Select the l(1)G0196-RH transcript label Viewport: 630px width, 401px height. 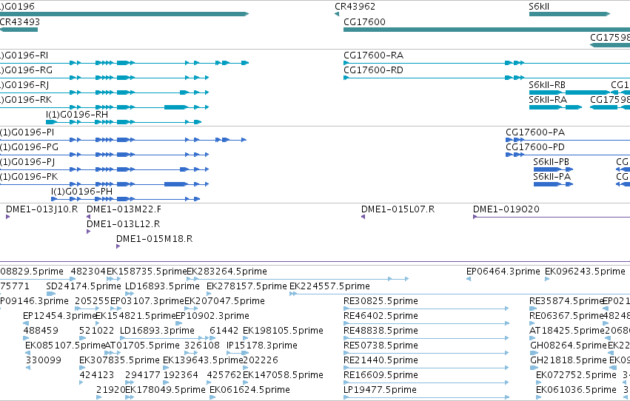point(77,115)
